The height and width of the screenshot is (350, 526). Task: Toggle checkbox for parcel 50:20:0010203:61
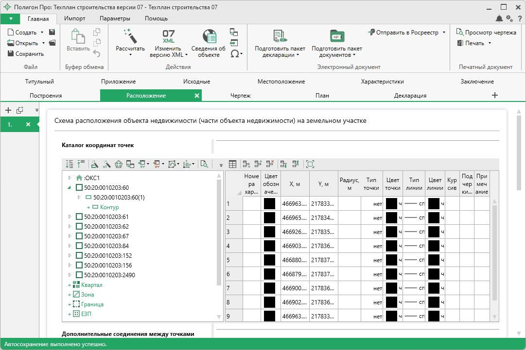coord(79,217)
